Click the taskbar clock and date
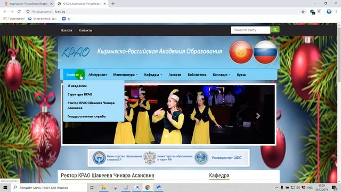341x192 pixels. [x=322, y=187]
